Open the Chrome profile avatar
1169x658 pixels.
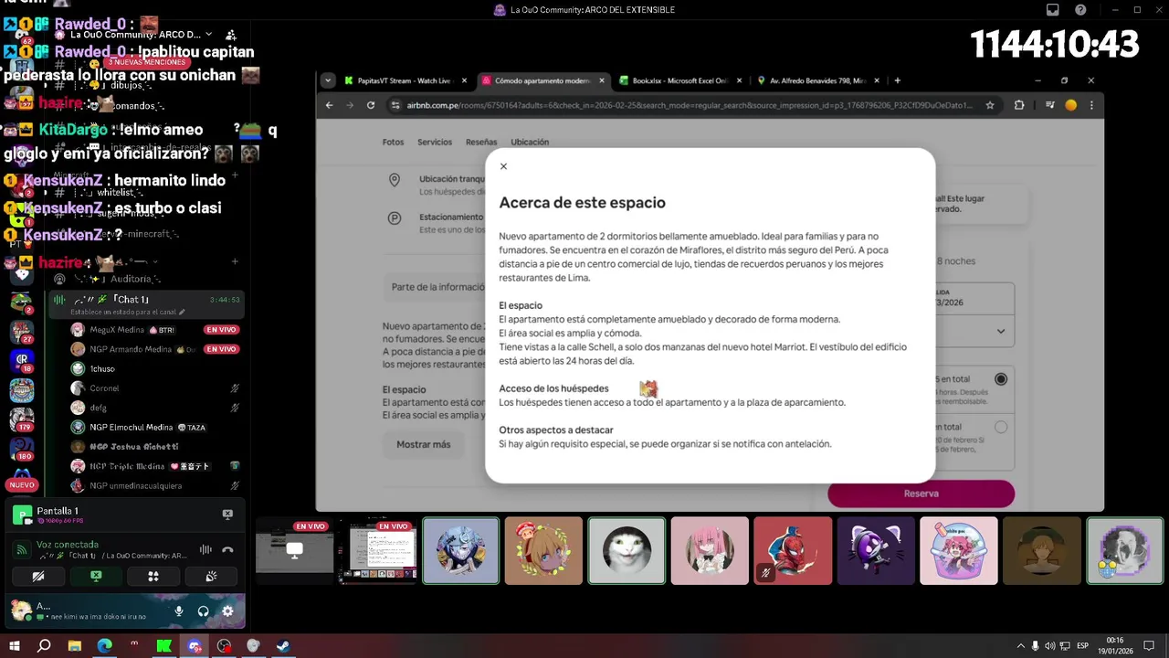[1071, 105]
